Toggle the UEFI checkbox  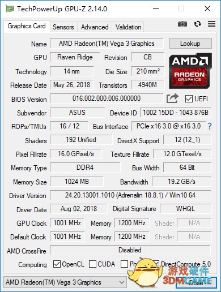tap(189, 99)
